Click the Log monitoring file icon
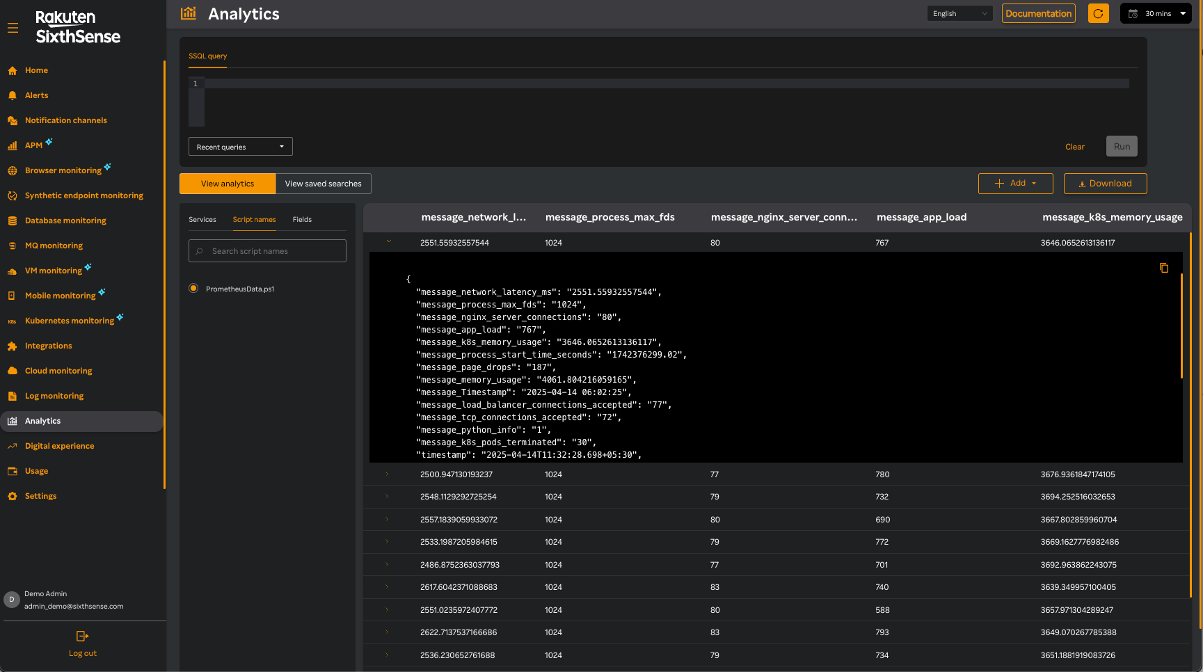The width and height of the screenshot is (1203, 672). (13, 396)
